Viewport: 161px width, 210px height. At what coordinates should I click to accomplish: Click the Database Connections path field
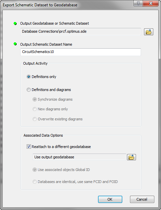point(81,32)
